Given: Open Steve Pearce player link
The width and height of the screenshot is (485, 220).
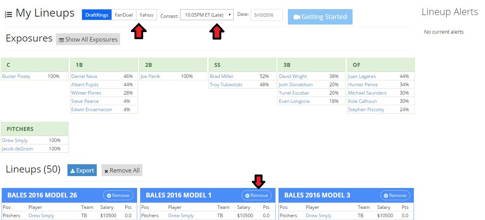Looking at the screenshot, I should pos(85,101).
